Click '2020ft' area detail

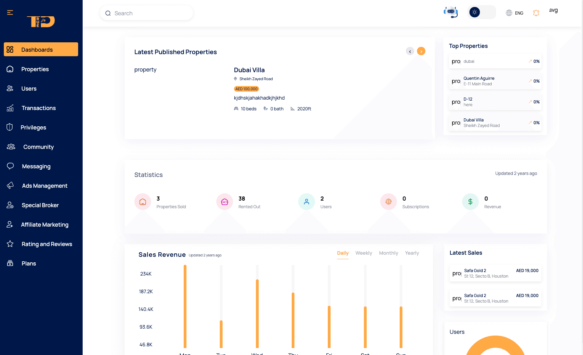(301, 109)
